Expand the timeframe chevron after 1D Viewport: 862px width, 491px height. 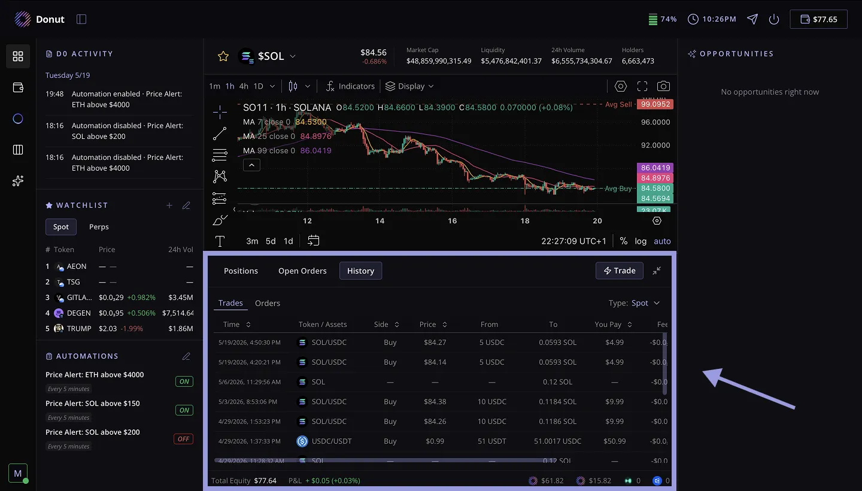[x=272, y=86]
